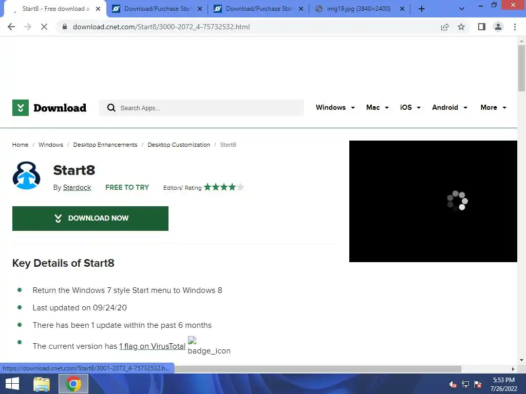
Task: Click the Start8 app logo
Action: pos(27,175)
